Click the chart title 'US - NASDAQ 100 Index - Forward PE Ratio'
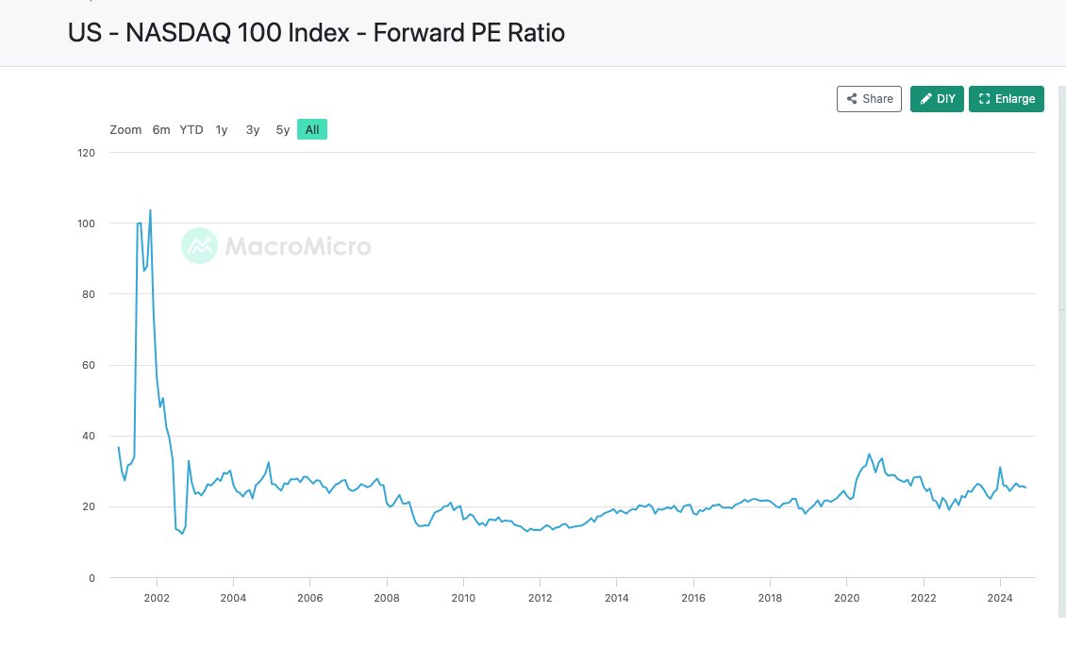Image resolution: width=1066 pixels, height=646 pixels. [x=316, y=33]
